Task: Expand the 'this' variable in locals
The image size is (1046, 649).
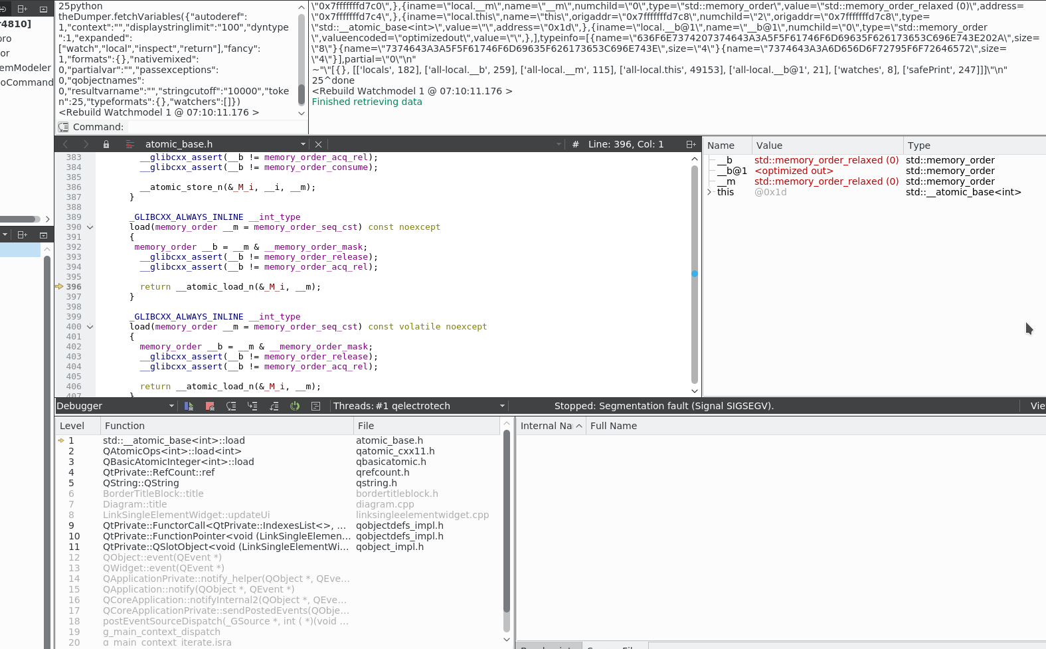Action: point(709,192)
